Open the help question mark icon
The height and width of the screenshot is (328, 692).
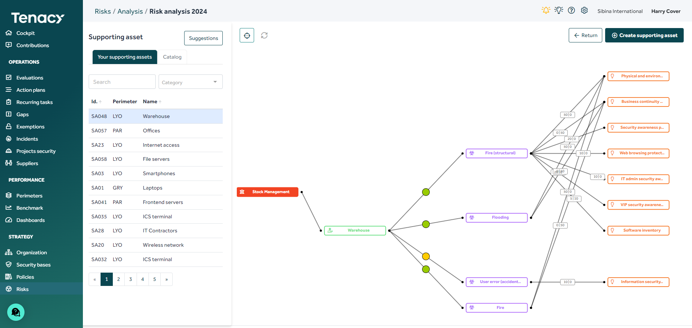click(x=571, y=10)
